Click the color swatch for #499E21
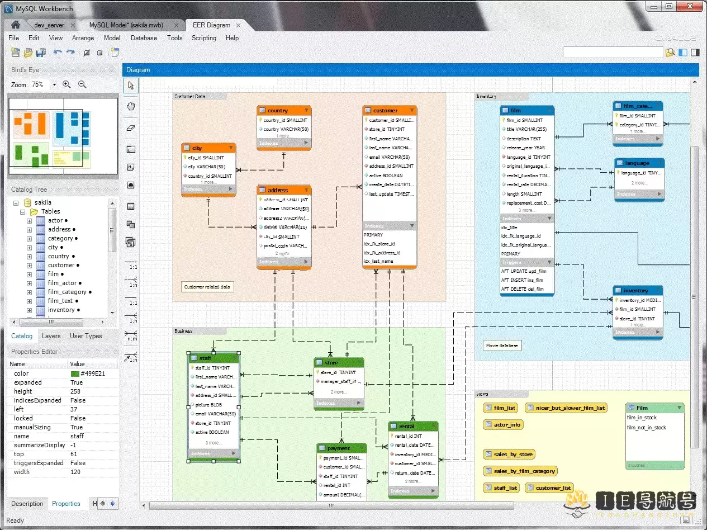Viewport: 707px width, 530px height. click(x=75, y=374)
